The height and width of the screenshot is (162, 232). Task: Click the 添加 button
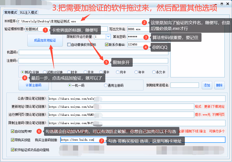click(207, 85)
